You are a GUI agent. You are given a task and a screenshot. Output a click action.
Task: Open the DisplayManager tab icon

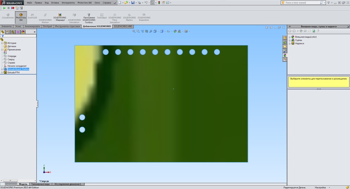[x=23, y=32]
